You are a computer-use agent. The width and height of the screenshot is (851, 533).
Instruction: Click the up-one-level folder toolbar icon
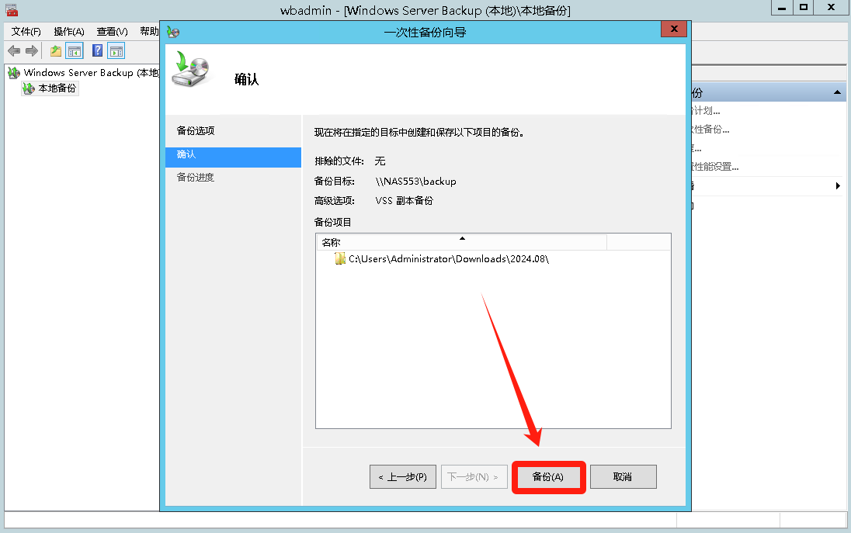point(56,51)
